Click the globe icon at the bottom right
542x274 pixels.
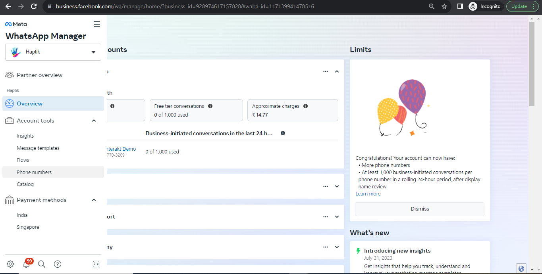pyautogui.click(x=521, y=268)
